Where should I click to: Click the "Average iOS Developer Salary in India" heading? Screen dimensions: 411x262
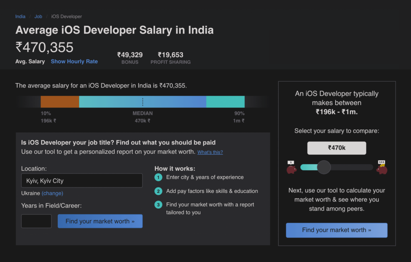[x=114, y=30]
